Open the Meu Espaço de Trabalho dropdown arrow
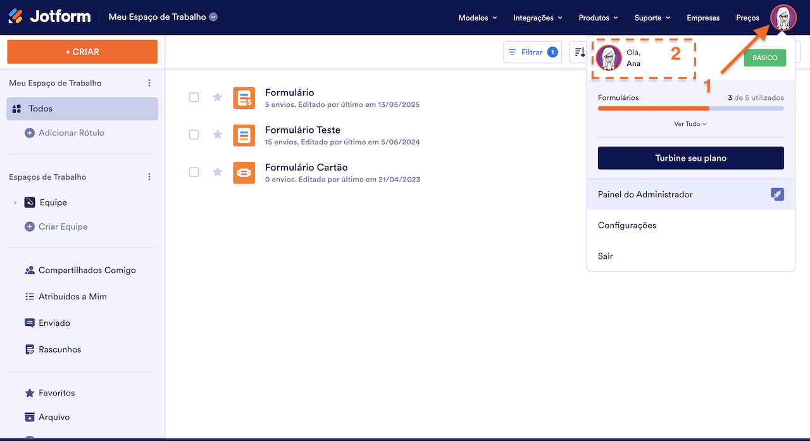 click(213, 17)
